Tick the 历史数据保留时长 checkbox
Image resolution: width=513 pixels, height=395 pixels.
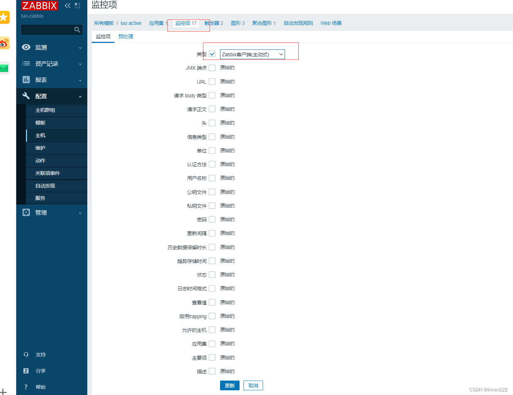tap(212, 247)
